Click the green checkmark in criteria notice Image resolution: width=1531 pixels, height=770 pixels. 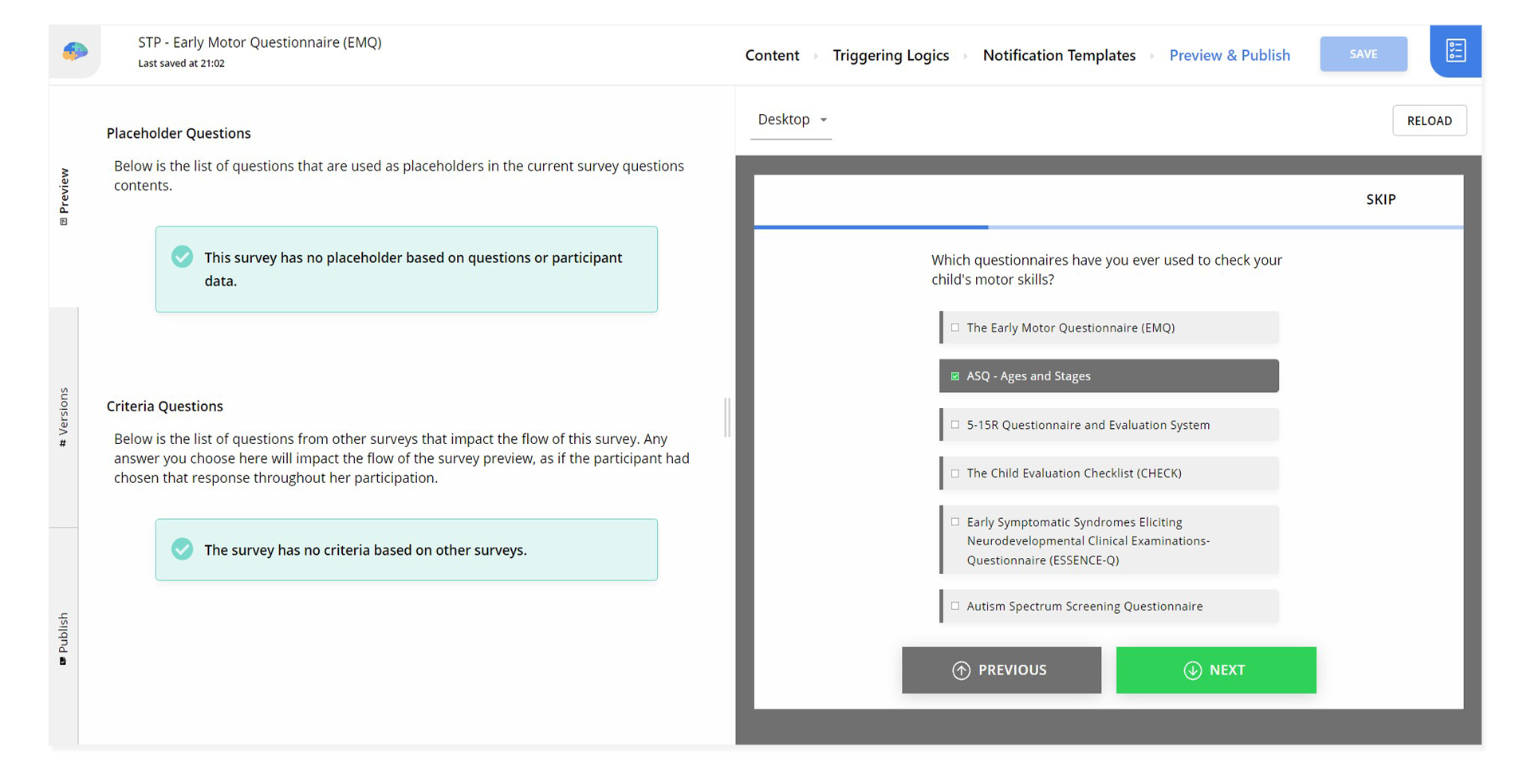183,549
